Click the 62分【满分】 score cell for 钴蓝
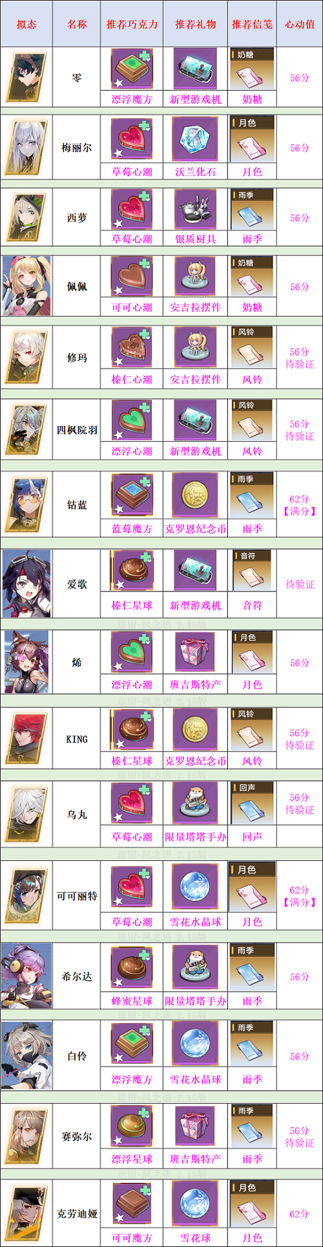The height and width of the screenshot is (1247, 323). (x=300, y=505)
